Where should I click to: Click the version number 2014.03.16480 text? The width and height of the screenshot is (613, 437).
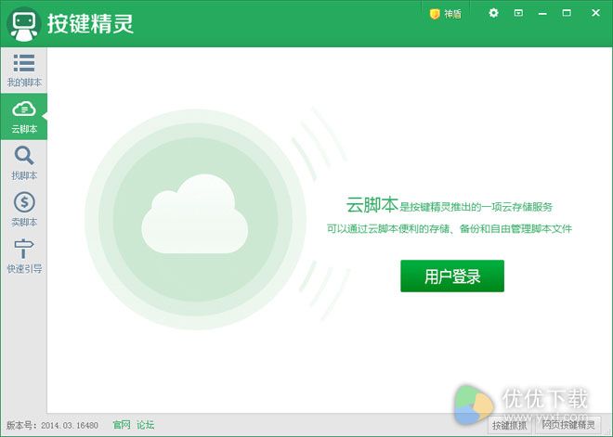(70, 425)
